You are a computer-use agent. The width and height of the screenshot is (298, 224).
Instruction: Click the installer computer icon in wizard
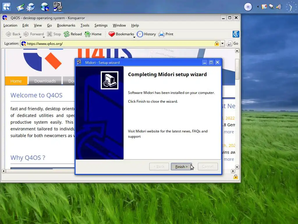coord(109,80)
